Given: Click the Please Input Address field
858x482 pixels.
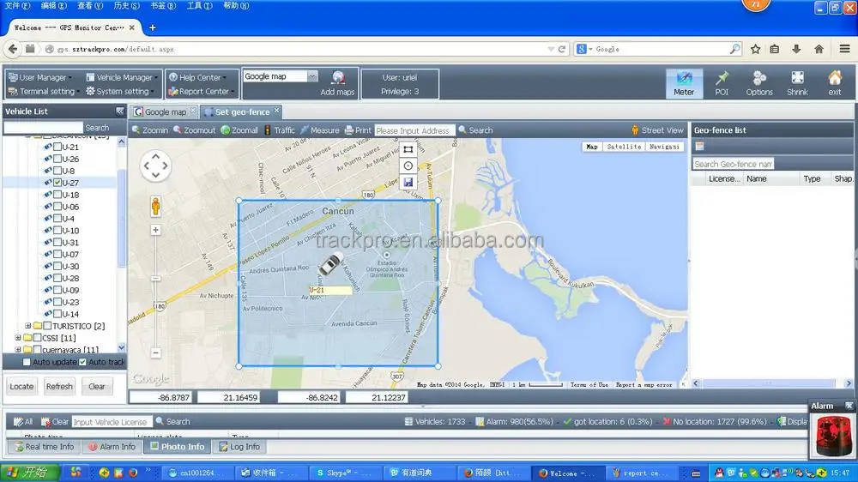Looking at the screenshot, I should [x=414, y=130].
